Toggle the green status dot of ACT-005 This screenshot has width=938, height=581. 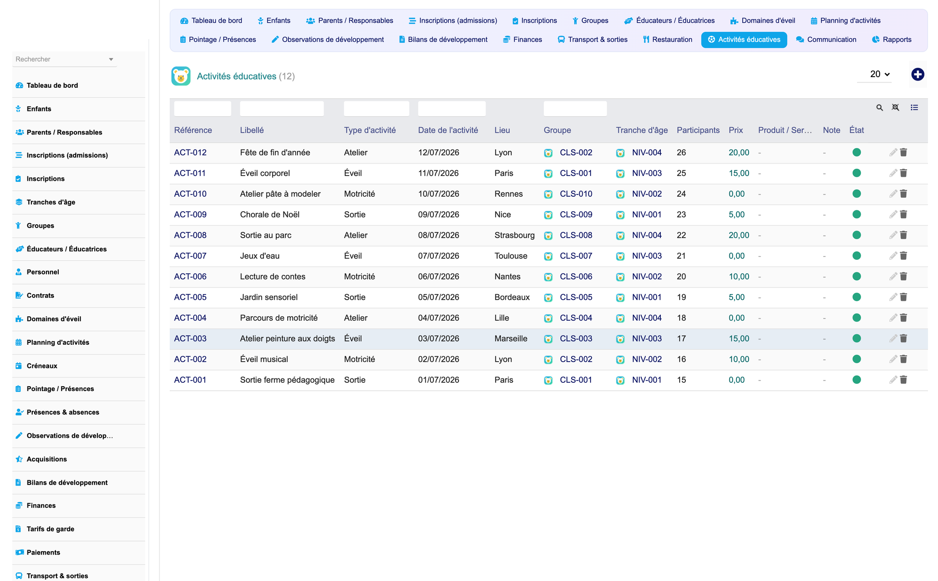point(857,297)
